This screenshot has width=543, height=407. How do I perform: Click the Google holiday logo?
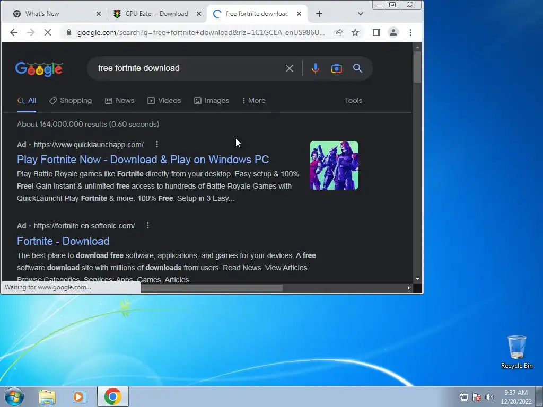39,69
